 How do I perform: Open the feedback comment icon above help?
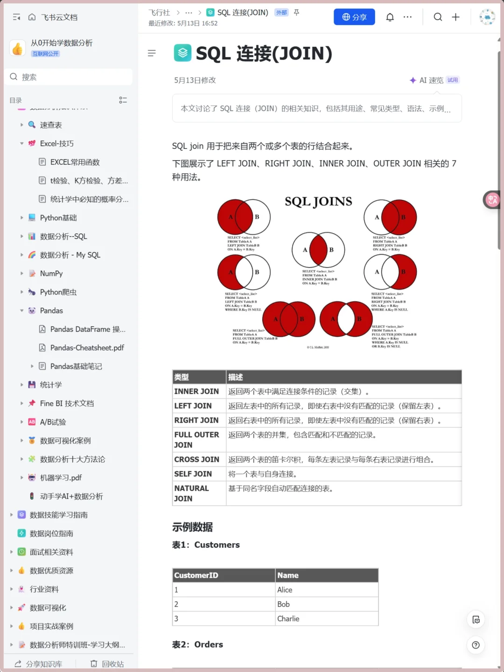pos(476,620)
